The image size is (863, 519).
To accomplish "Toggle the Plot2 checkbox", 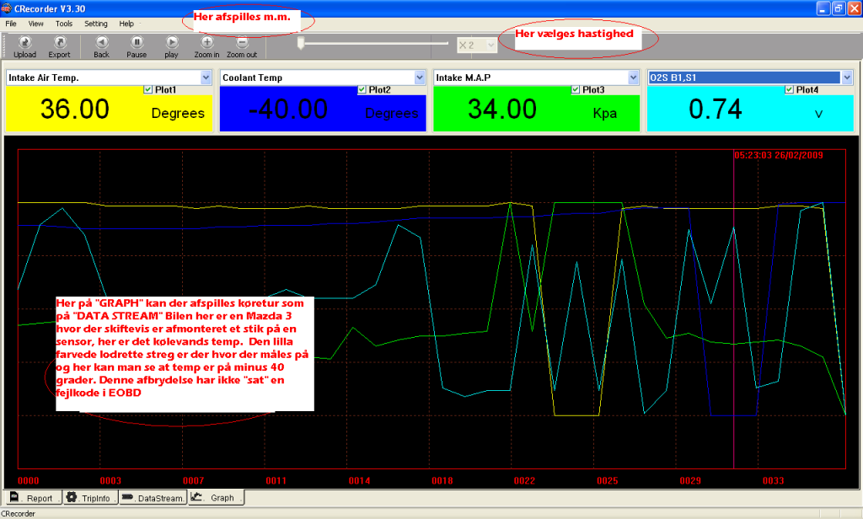I will (362, 89).
